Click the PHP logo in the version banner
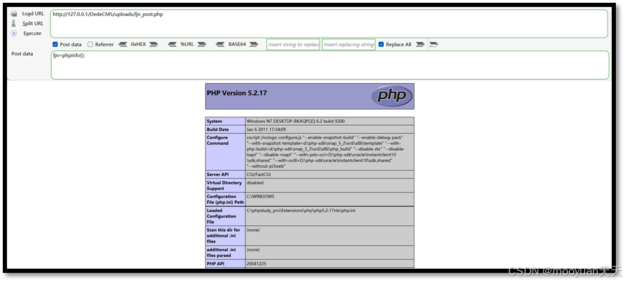 [x=391, y=96]
